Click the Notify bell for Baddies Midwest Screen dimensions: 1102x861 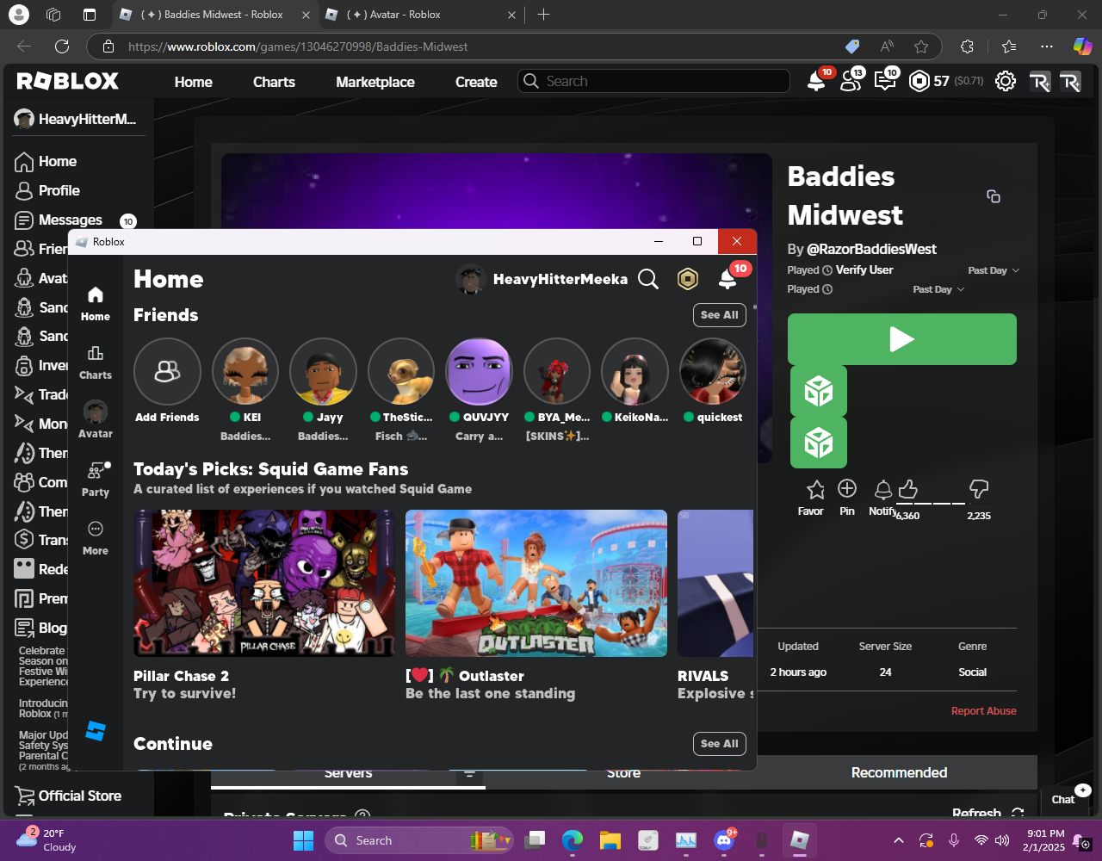click(x=883, y=490)
